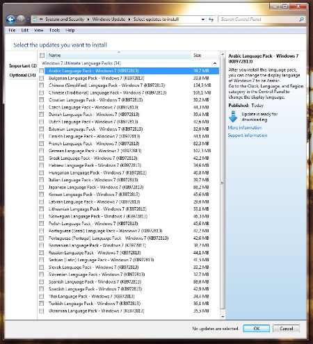
Task: Open the More information link
Action: click(245, 128)
